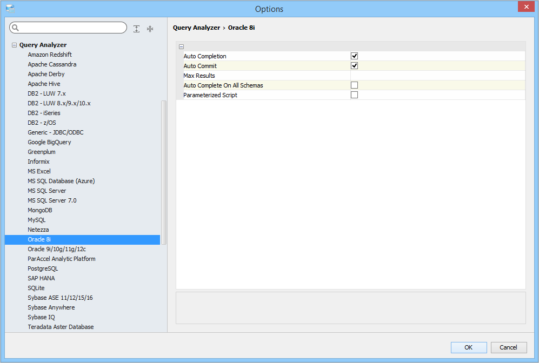The image size is (539, 363).
Task: Click the Auto Complete On All Schemas label
Action: click(x=223, y=85)
